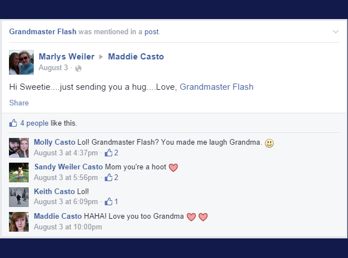The width and height of the screenshot is (348, 258).
Task: Open Maddie Casto's comment avatar
Action: point(19,222)
